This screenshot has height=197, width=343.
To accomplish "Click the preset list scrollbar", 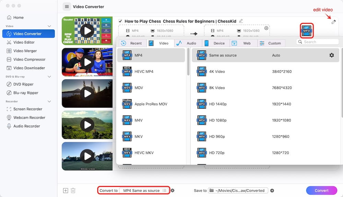I will click(342, 83).
